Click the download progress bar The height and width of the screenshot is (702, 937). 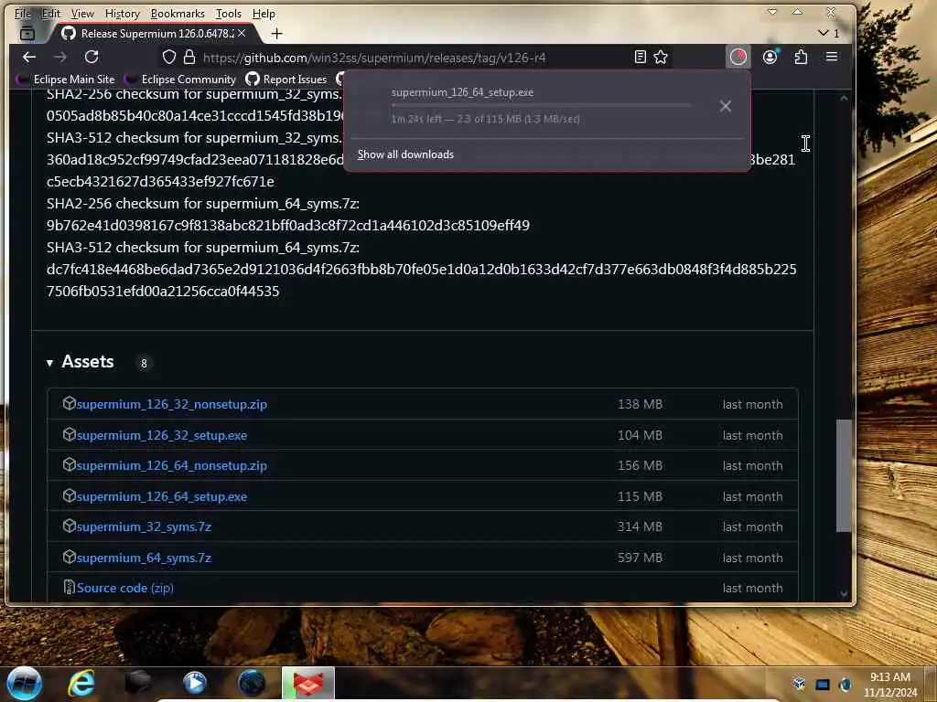(541, 105)
